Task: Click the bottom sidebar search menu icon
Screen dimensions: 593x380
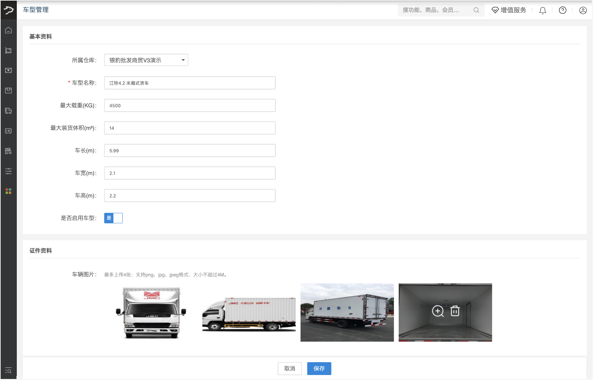Action: pyautogui.click(x=8, y=371)
